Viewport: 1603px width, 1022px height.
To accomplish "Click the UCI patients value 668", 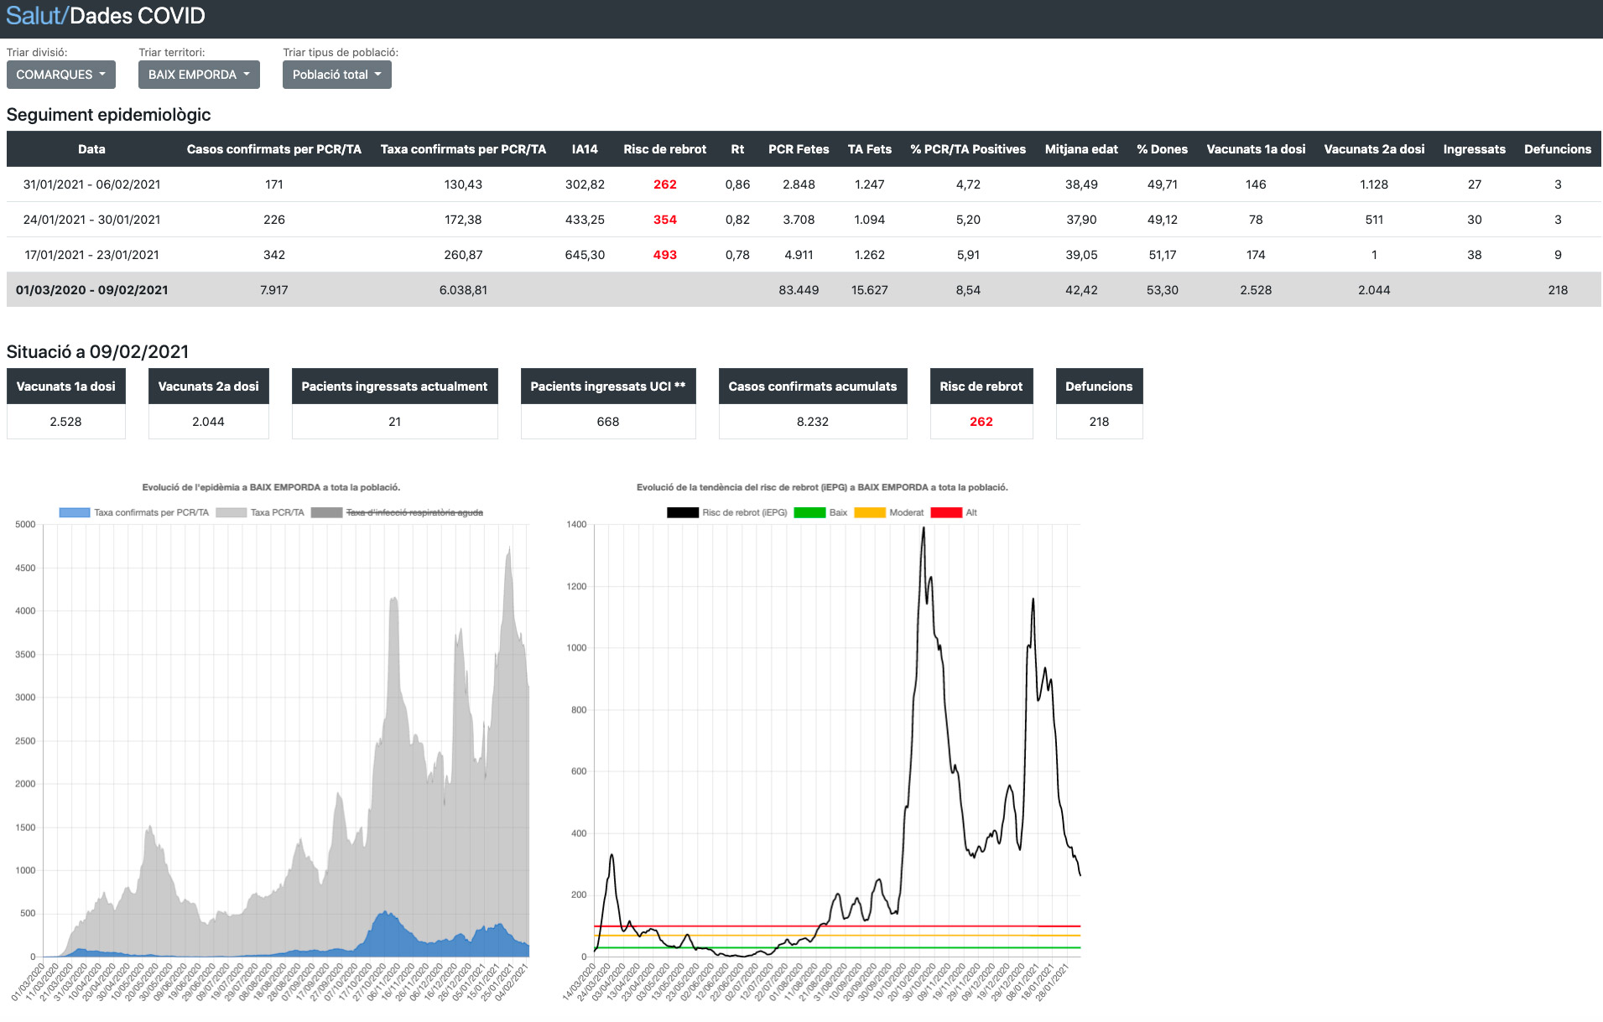I will (x=608, y=422).
